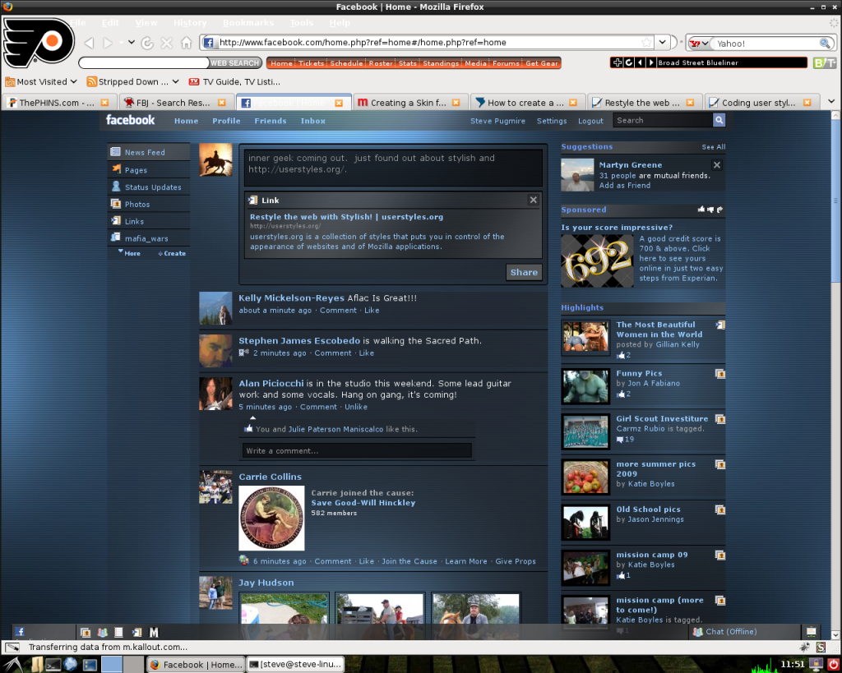Show previous Blueliner headline
The width and height of the screenshot is (842, 673).
pyautogui.click(x=640, y=62)
